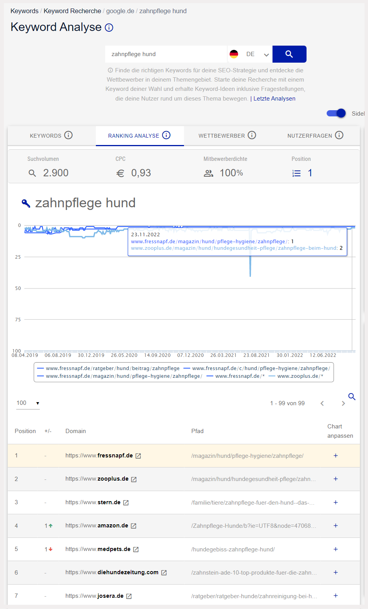Screen dimensions: 368x609
Task: Open rows-per-page dropdown showing 100
Action: tap(28, 403)
